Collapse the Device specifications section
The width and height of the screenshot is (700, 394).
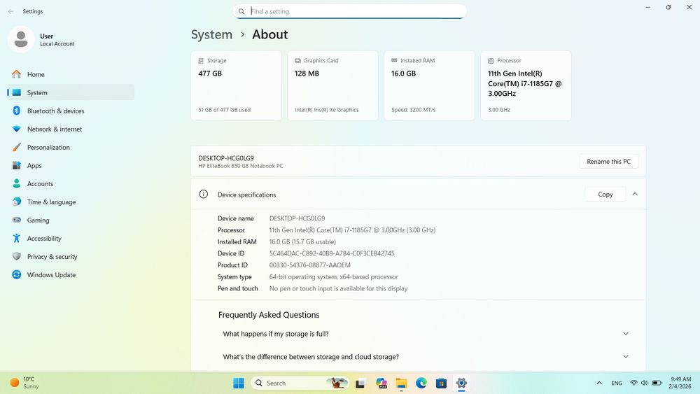[635, 194]
